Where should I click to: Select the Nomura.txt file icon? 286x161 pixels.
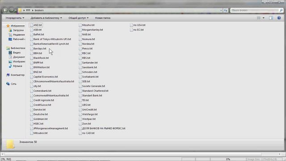[x=80, y=39]
